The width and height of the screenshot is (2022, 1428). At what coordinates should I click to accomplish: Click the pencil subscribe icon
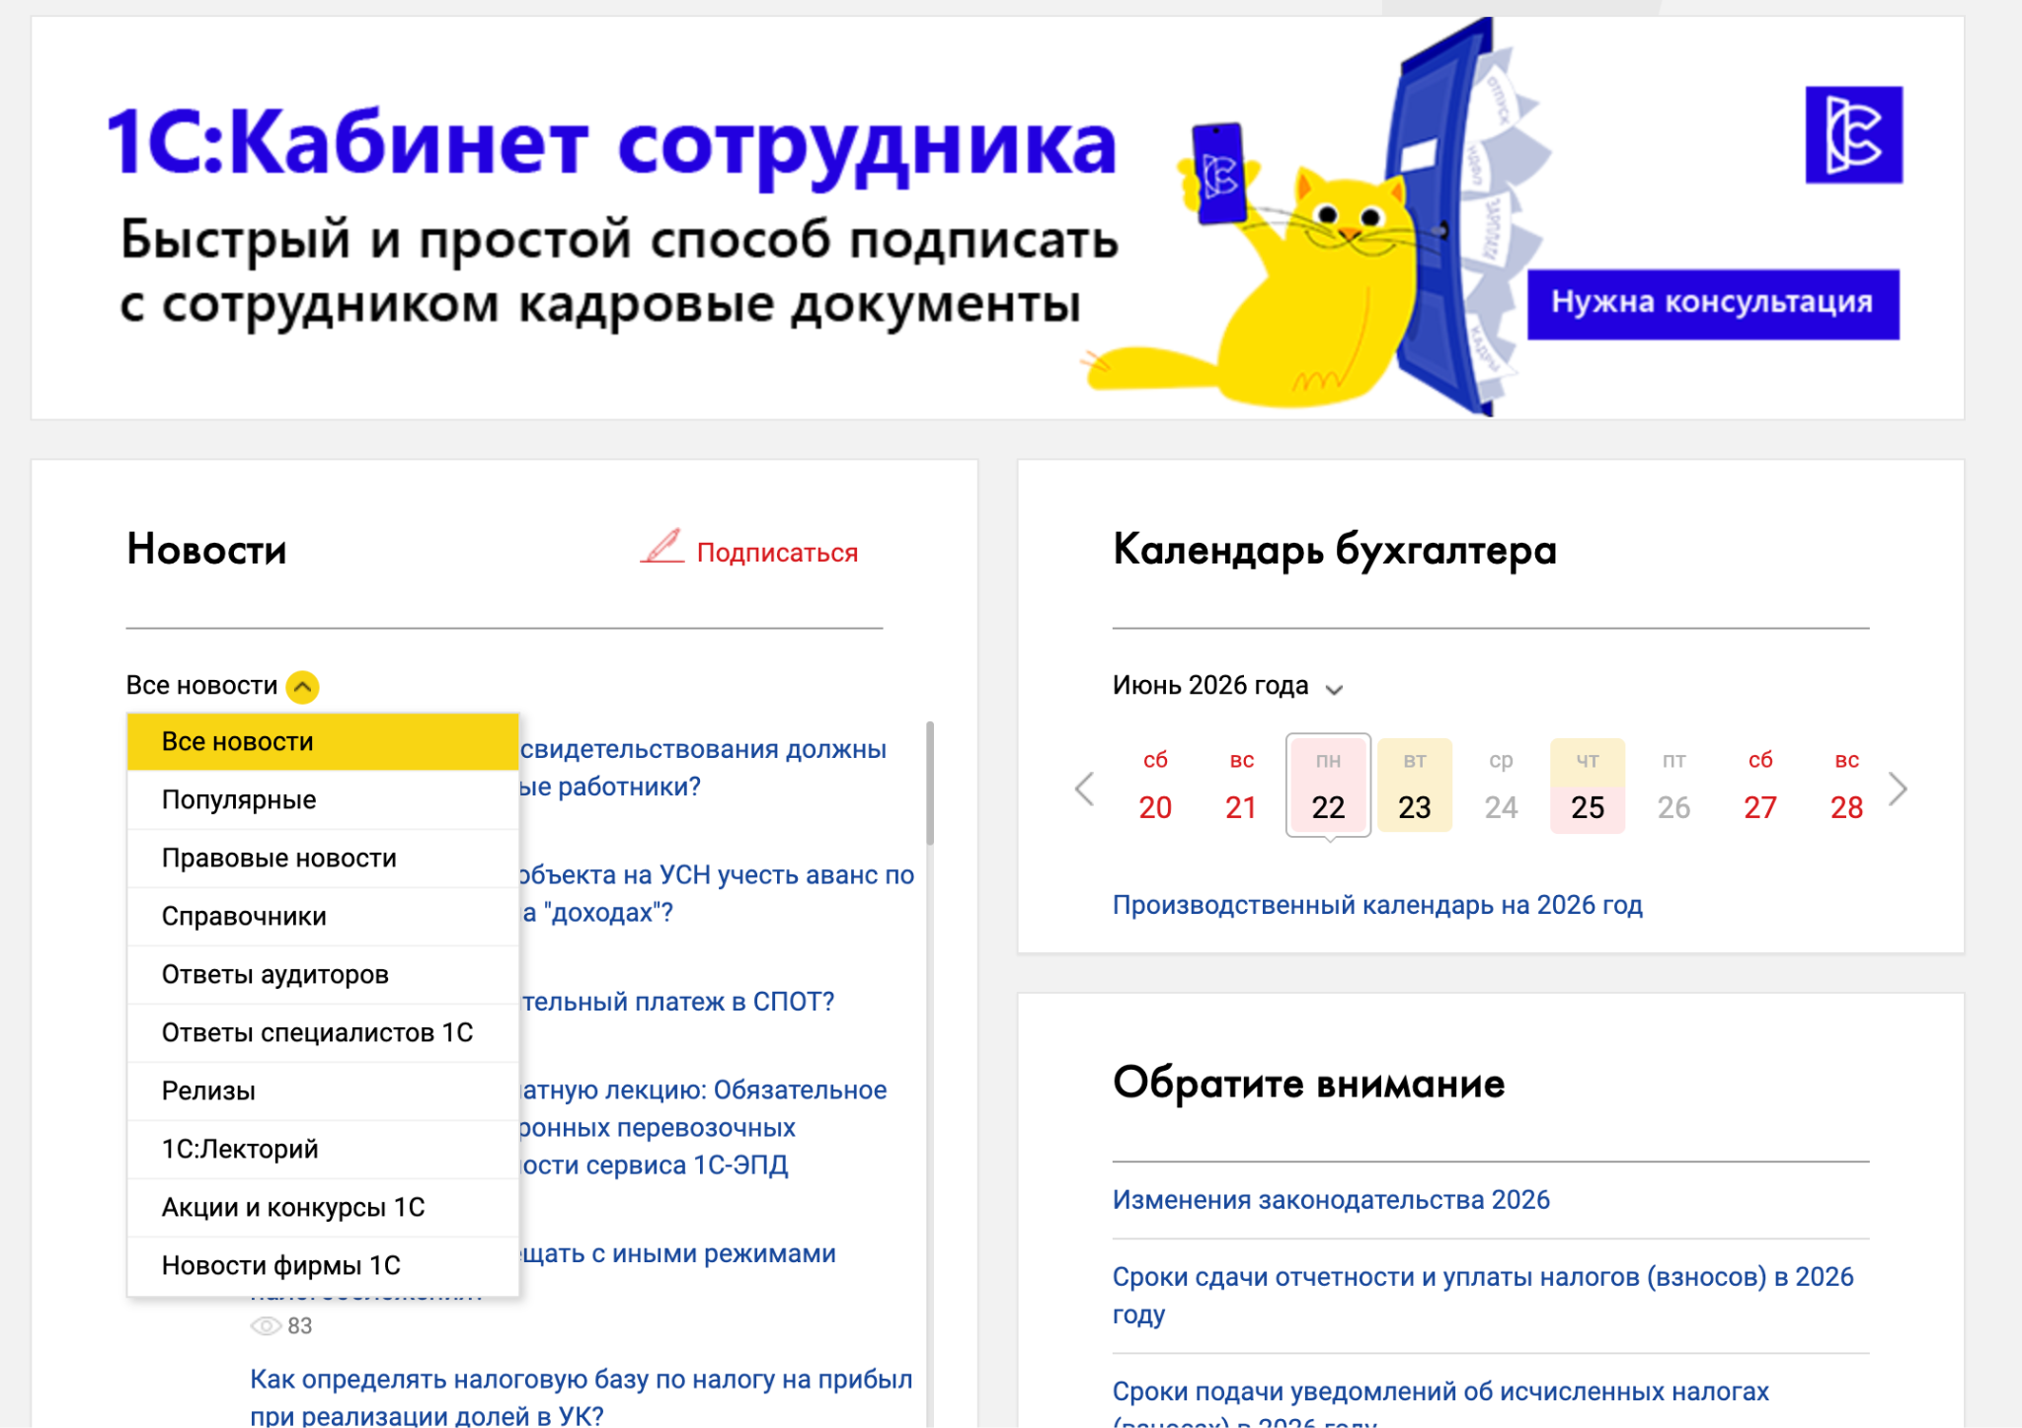(x=662, y=547)
